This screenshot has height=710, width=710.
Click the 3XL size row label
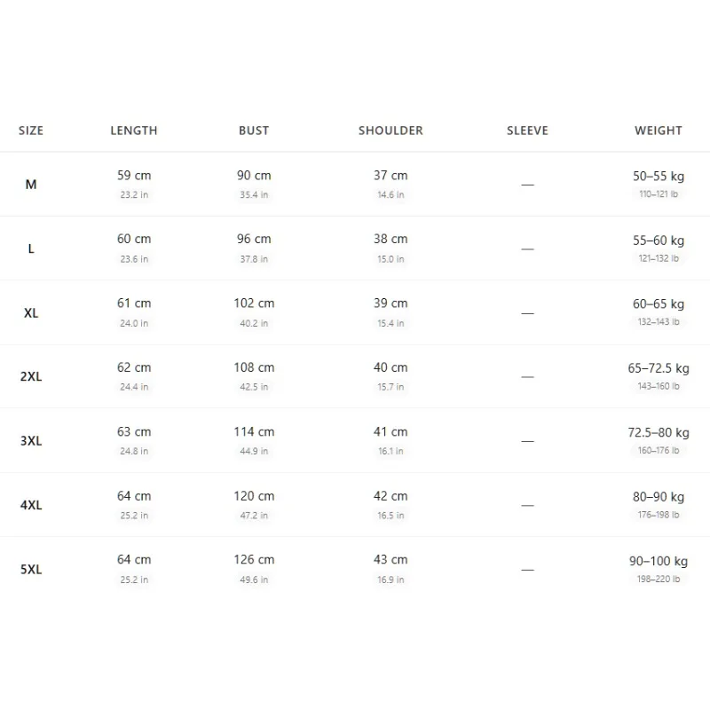(x=31, y=440)
